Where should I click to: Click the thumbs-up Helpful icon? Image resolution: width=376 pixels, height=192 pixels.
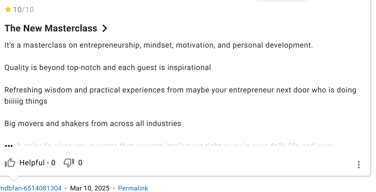click(x=10, y=163)
